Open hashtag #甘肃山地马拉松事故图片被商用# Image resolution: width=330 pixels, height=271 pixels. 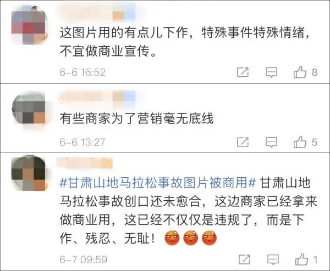pos(158,183)
